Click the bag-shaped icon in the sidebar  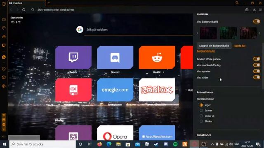4,37
